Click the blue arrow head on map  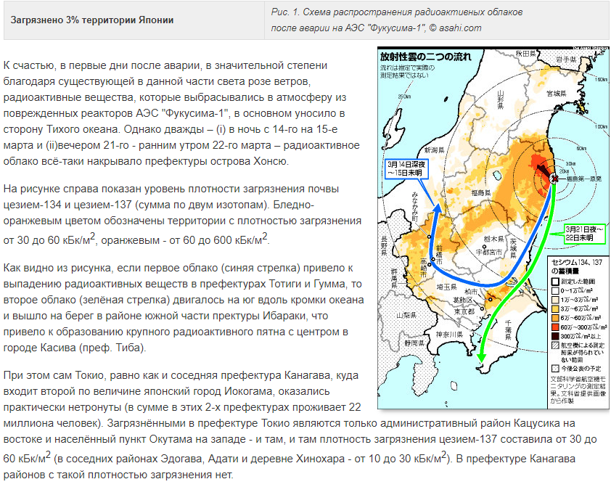pos(437,208)
